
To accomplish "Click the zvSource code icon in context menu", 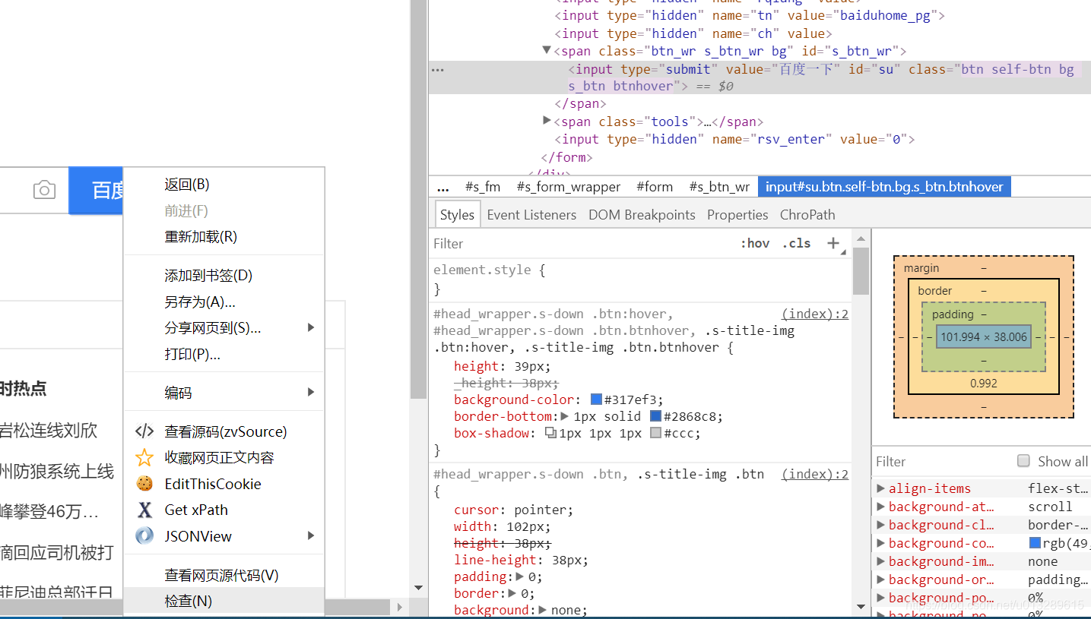I will pos(144,431).
